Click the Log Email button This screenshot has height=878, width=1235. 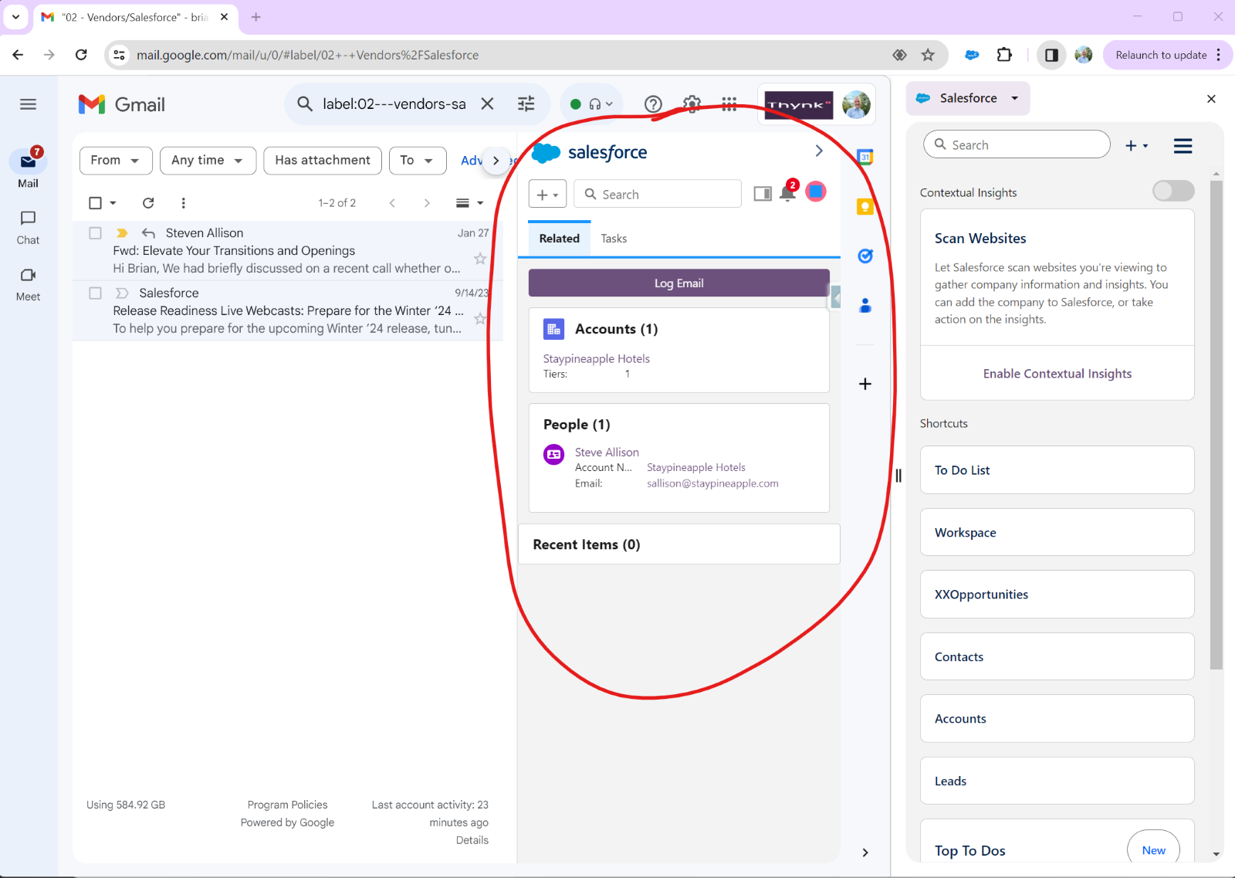pyautogui.click(x=678, y=283)
